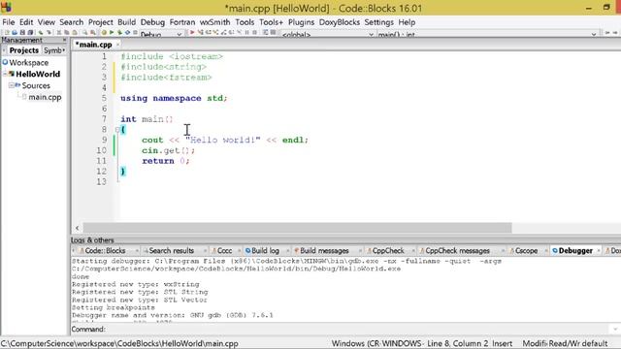Click the Build gear icon

[x=104, y=32]
